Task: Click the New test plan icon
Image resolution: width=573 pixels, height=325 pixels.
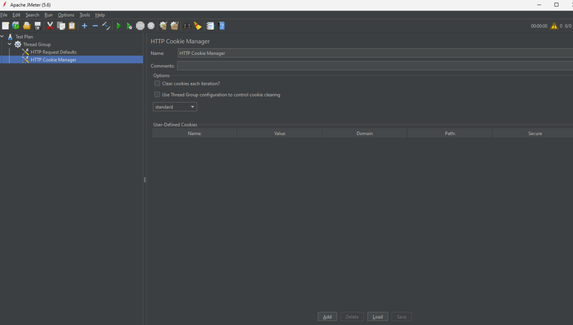Action: [5, 26]
